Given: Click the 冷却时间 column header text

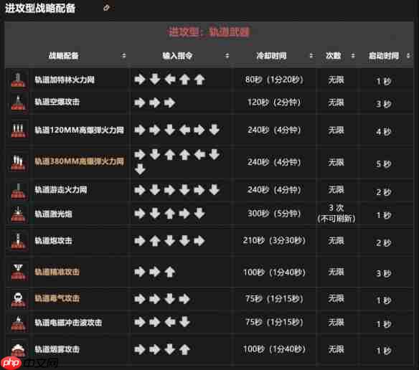Looking at the screenshot, I should (271, 55).
